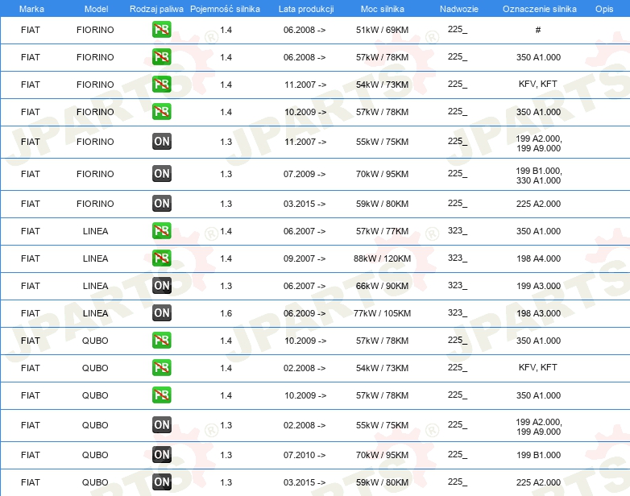Screen dimensions: 630x496
Task: Click the diesel ON icon for Fiorino 55kW / 75KM
Action: (161, 142)
